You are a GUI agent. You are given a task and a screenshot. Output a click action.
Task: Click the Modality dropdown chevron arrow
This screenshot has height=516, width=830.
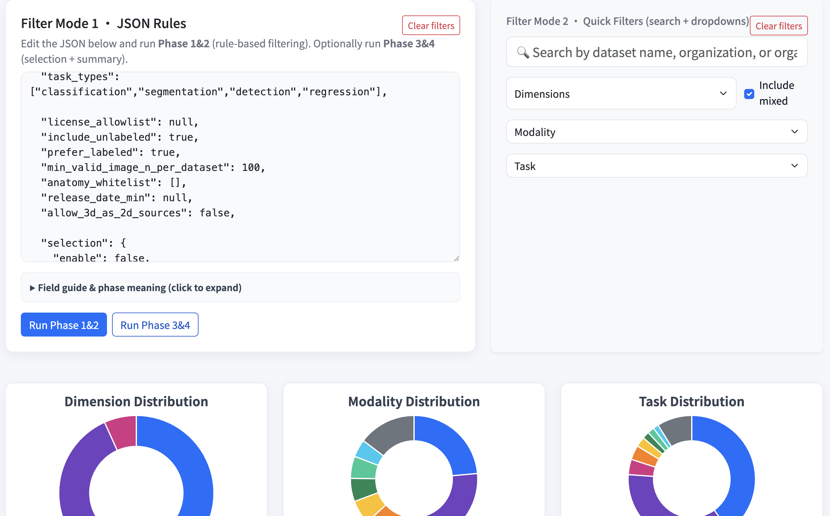(x=794, y=132)
